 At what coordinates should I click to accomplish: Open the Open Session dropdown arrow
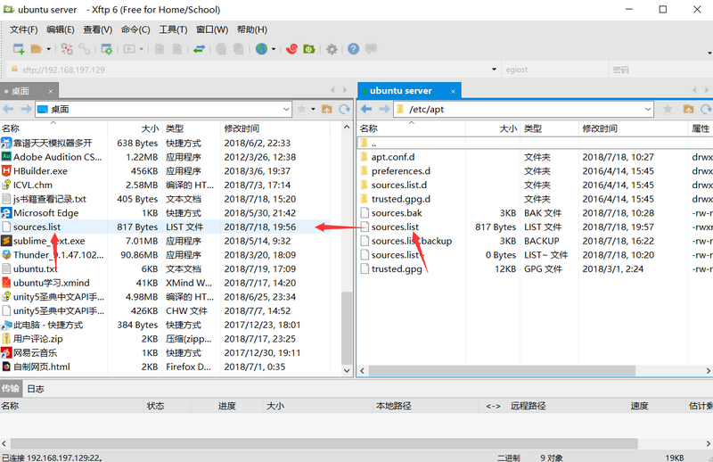tap(49, 49)
